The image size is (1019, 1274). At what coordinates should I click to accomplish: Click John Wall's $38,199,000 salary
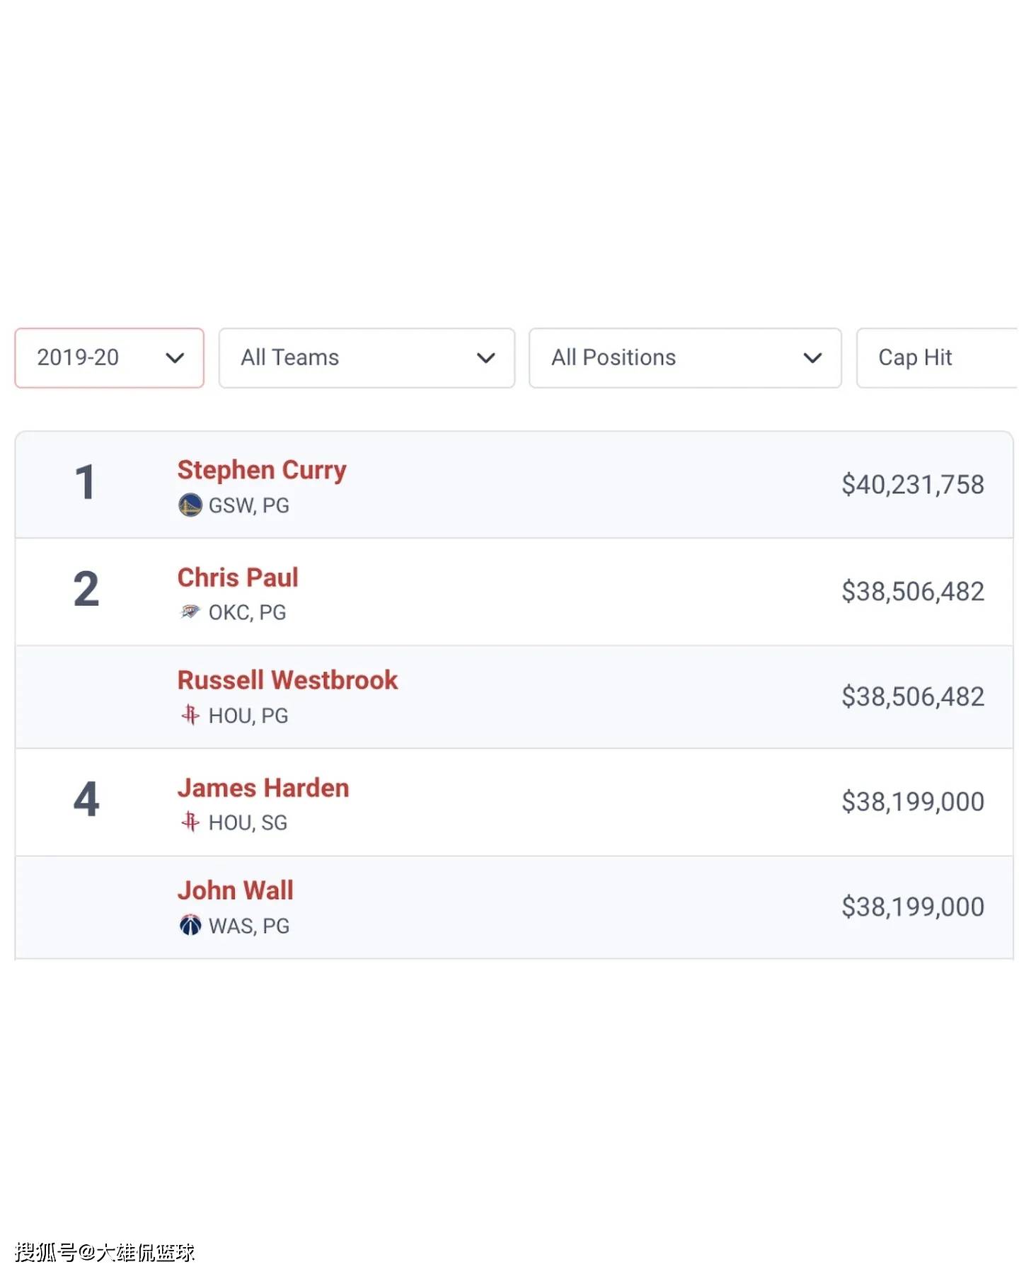[913, 907]
